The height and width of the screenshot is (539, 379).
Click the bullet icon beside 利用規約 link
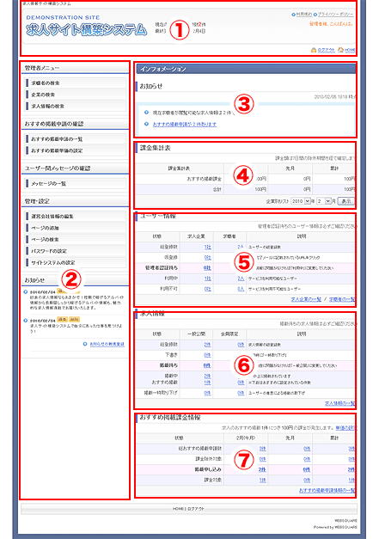pos(293,15)
